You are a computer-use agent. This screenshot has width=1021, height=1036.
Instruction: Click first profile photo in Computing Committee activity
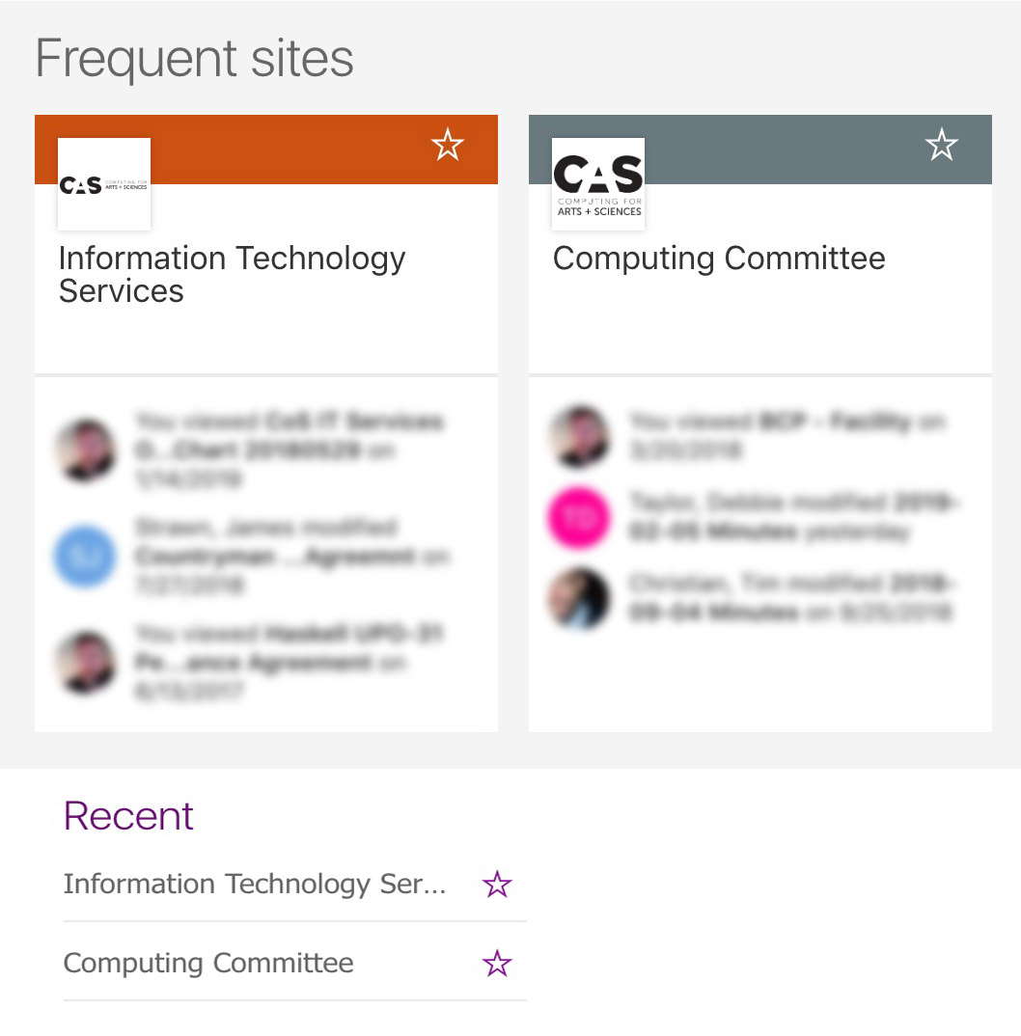click(x=579, y=437)
